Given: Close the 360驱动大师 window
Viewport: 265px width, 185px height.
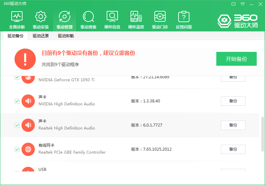Looking at the screenshot, I should pyautogui.click(x=260, y=4).
